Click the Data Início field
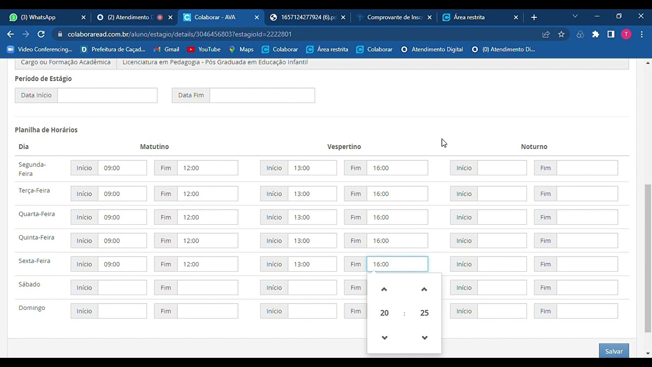 [107, 95]
